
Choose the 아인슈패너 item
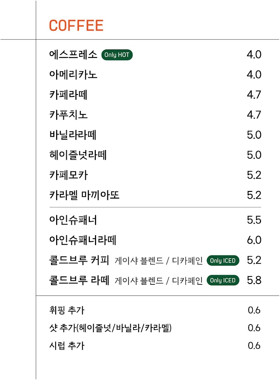click(73, 220)
